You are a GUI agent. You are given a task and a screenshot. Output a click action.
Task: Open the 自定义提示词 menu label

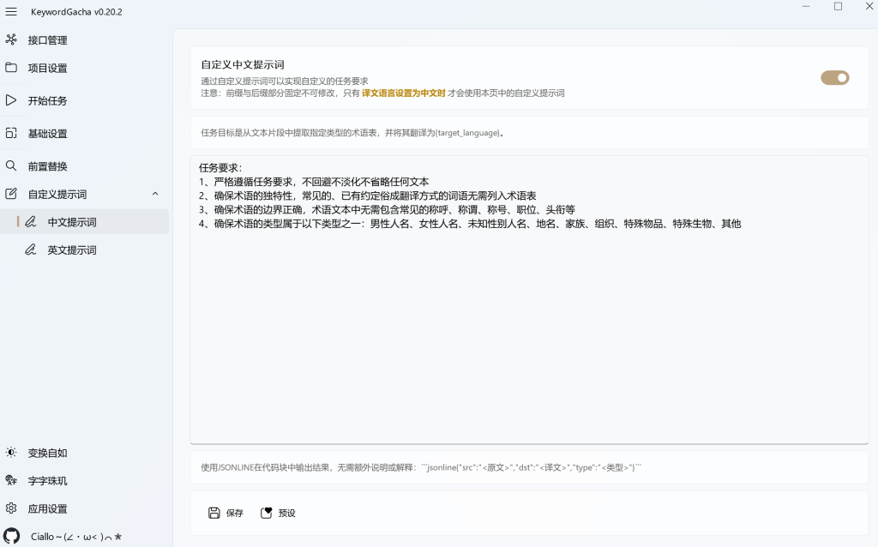coord(57,195)
